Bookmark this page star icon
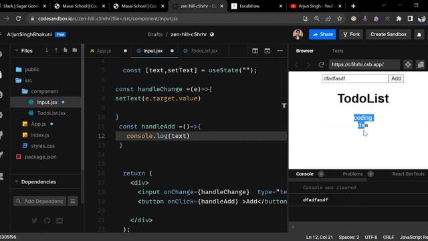The height and width of the screenshot is (241, 428). [x=339, y=19]
